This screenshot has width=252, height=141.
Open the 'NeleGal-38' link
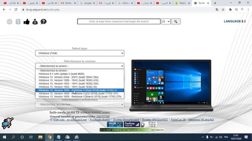pyautogui.click(x=178, y=119)
